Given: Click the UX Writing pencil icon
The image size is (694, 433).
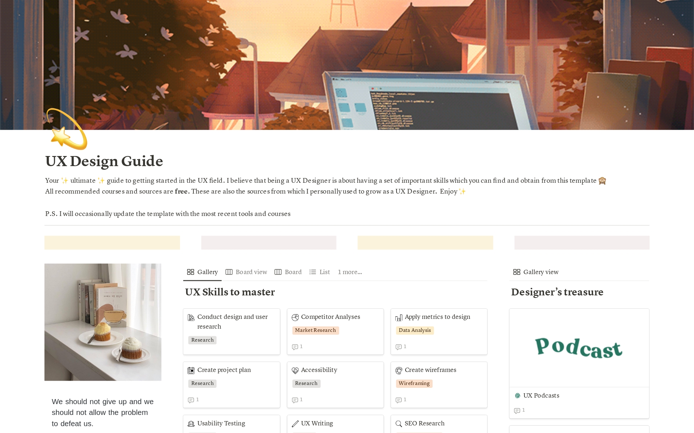Looking at the screenshot, I should 295,424.
